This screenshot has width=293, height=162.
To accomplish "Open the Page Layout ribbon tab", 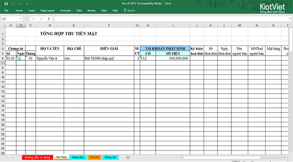I will [x=47, y=10].
